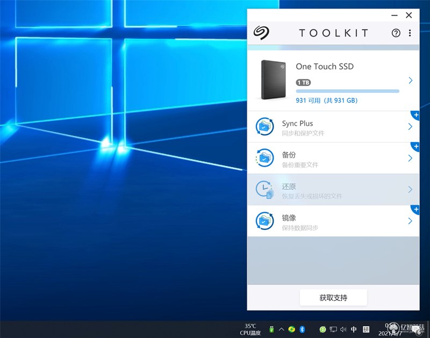Expand One Touch SSD details chevron
Image resolution: width=430 pixels, height=338 pixels.
point(410,80)
